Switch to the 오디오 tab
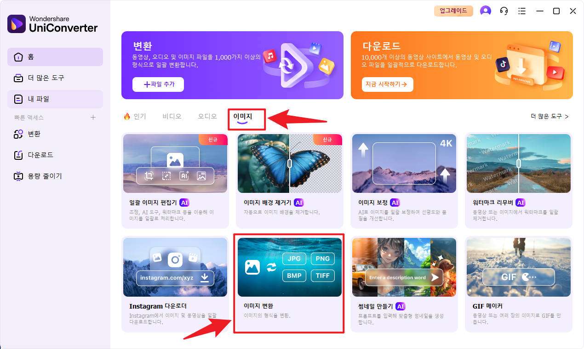The width and height of the screenshot is (584, 349). coord(207,117)
